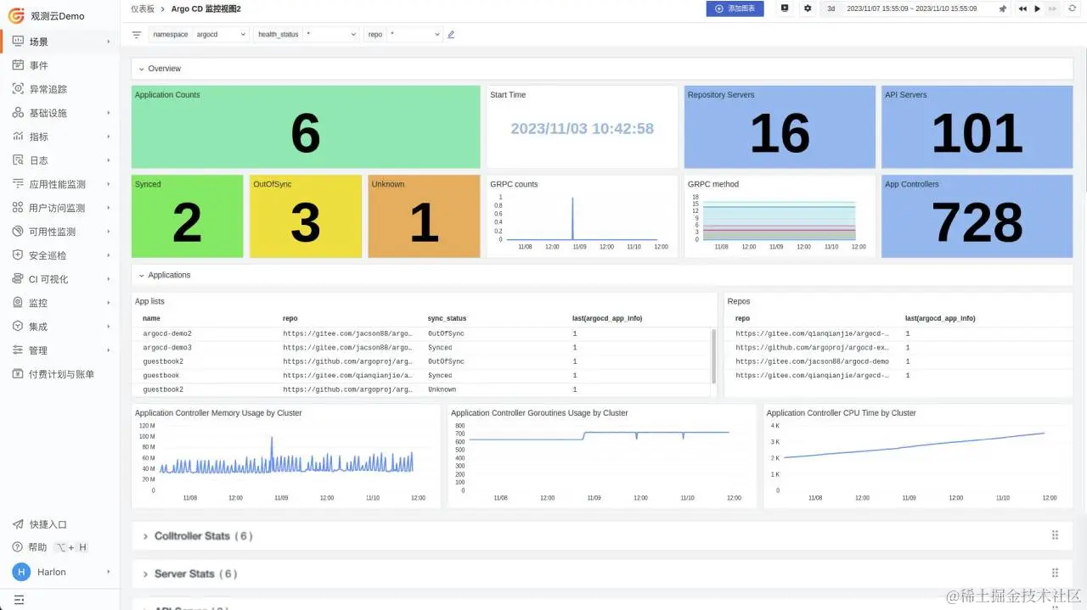
Task: Expand the Colltroller Stats group
Action: pos(145,536)
